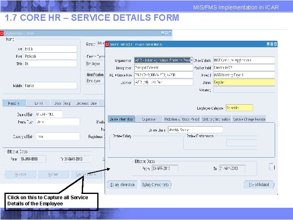Click the Location field

[164, 82]
